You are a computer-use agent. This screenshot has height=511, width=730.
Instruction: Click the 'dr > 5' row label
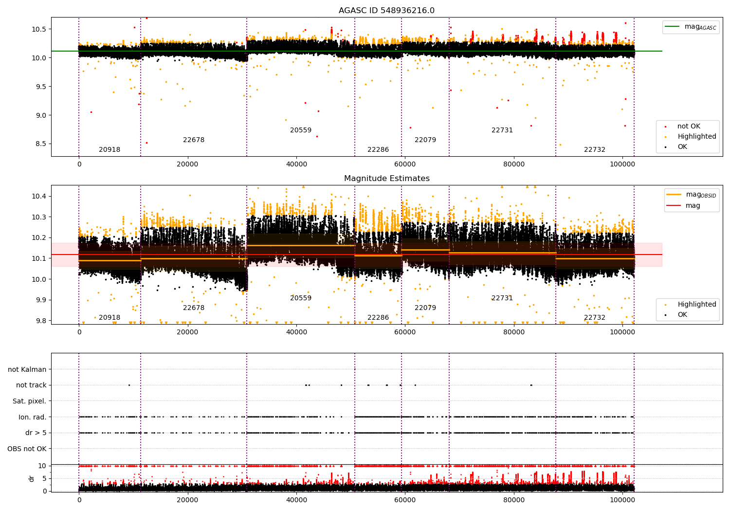tap(36, 433)
